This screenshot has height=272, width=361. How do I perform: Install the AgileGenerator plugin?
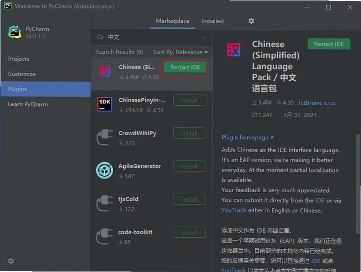point(189,166)
